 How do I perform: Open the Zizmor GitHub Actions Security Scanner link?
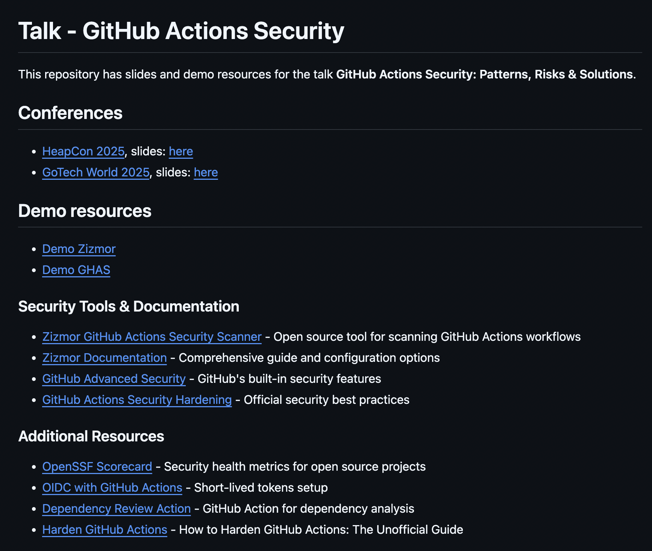pos(152,337)
